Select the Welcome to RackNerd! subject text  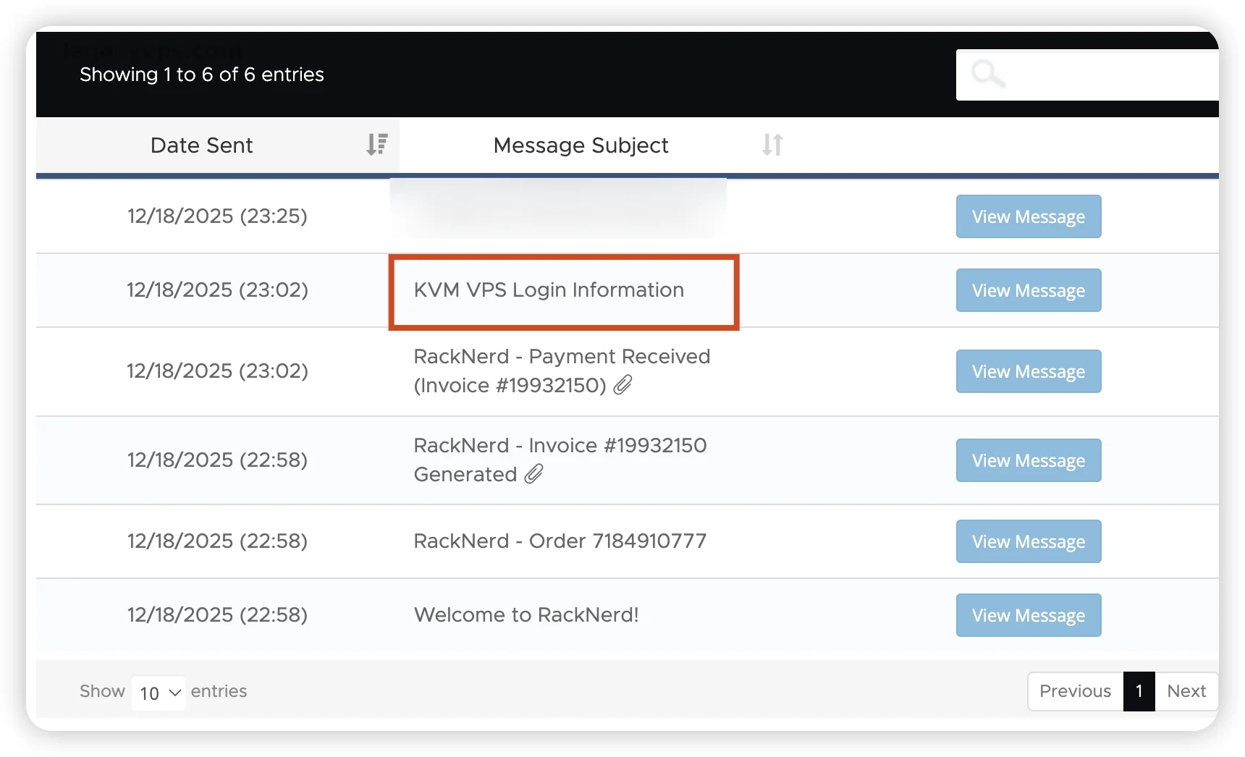(x=526, y=615)
